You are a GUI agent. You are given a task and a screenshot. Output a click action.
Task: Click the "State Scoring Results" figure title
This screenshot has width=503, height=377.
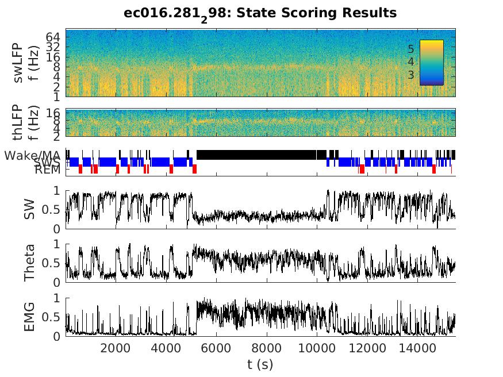pyautogui.click(x=260, y=13)
